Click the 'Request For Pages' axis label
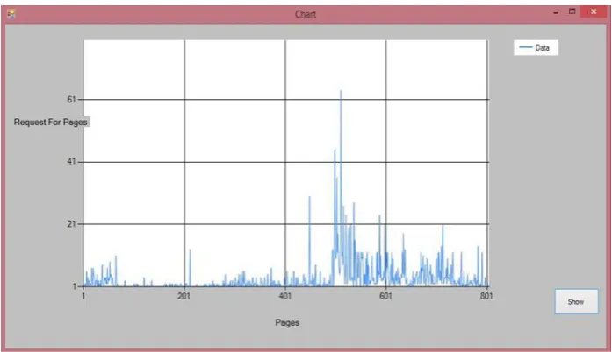Viewport: 612px width, 352px height. click(51, 122)
